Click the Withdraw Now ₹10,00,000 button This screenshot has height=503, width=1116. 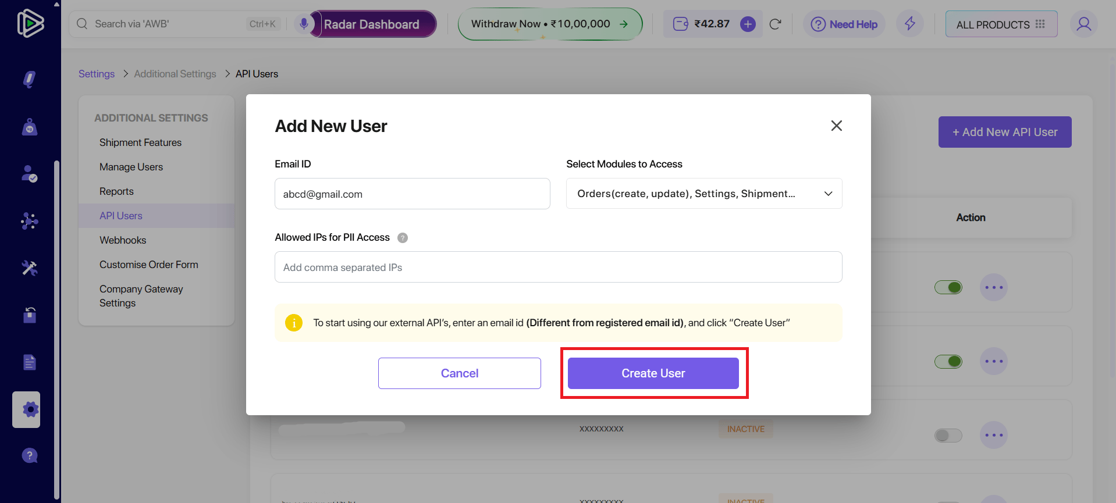click(550, 24)
